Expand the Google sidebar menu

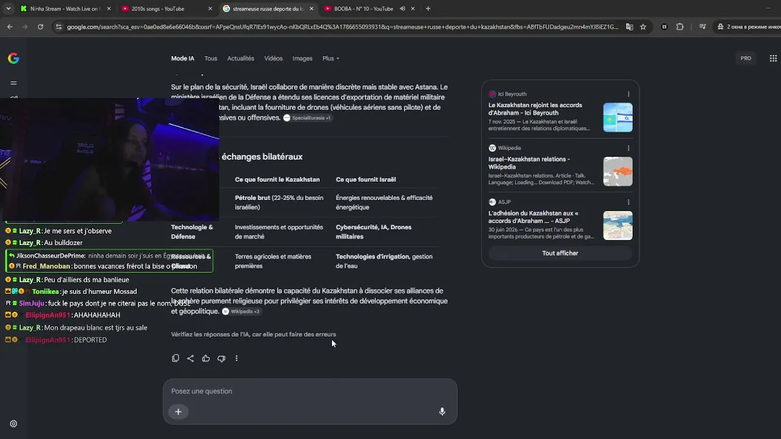coord(13,83)
